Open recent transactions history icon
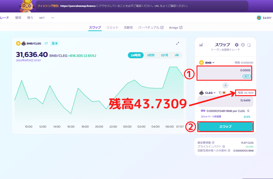Screen dimensions: 273x179 [243, 45]
